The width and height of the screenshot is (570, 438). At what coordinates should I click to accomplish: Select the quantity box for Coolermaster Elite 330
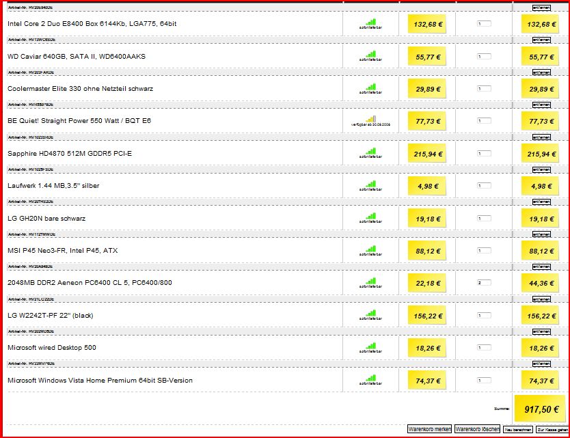pos(484,88)
